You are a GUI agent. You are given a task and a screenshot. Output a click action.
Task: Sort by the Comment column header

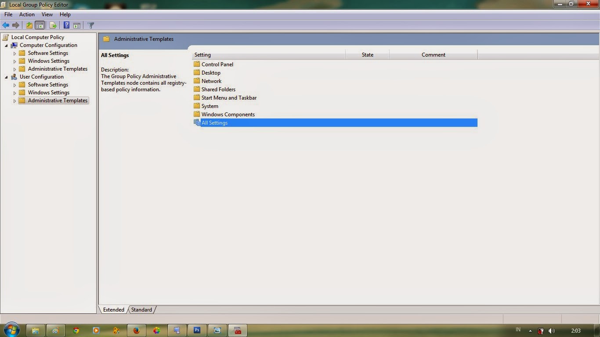point(434,55)
